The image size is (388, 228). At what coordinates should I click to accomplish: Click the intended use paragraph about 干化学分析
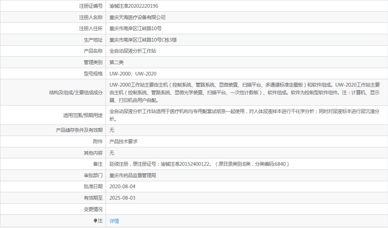click(x=244, y=115)
